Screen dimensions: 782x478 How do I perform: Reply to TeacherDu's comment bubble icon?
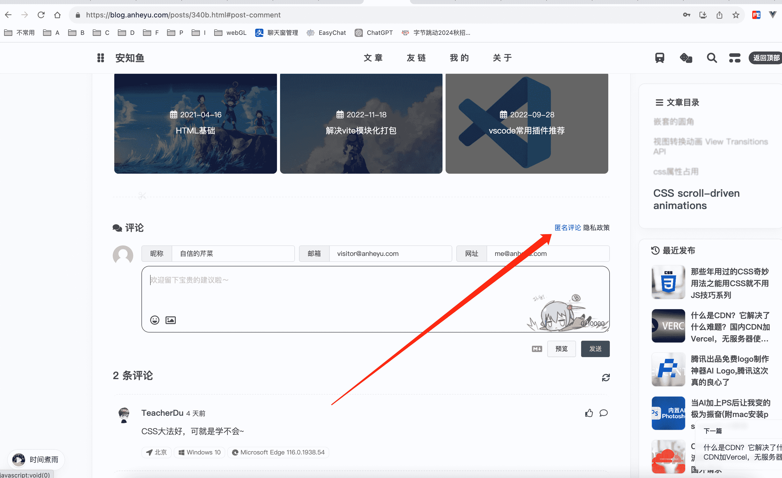point(603,413)
